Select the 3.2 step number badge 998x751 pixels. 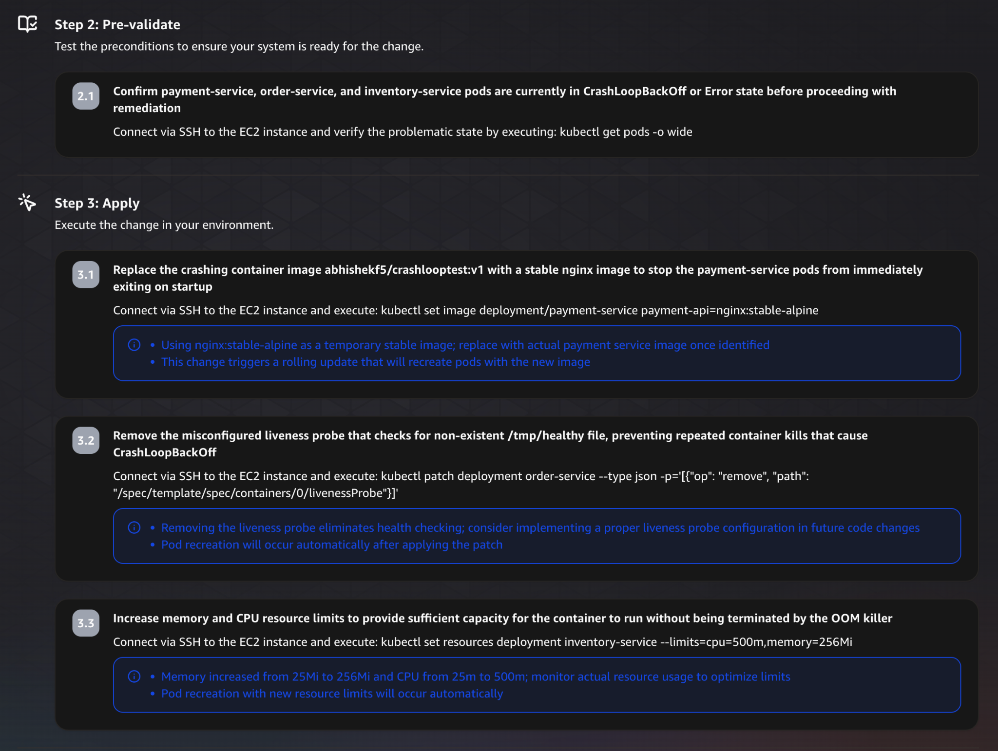(x=86, y=440)
